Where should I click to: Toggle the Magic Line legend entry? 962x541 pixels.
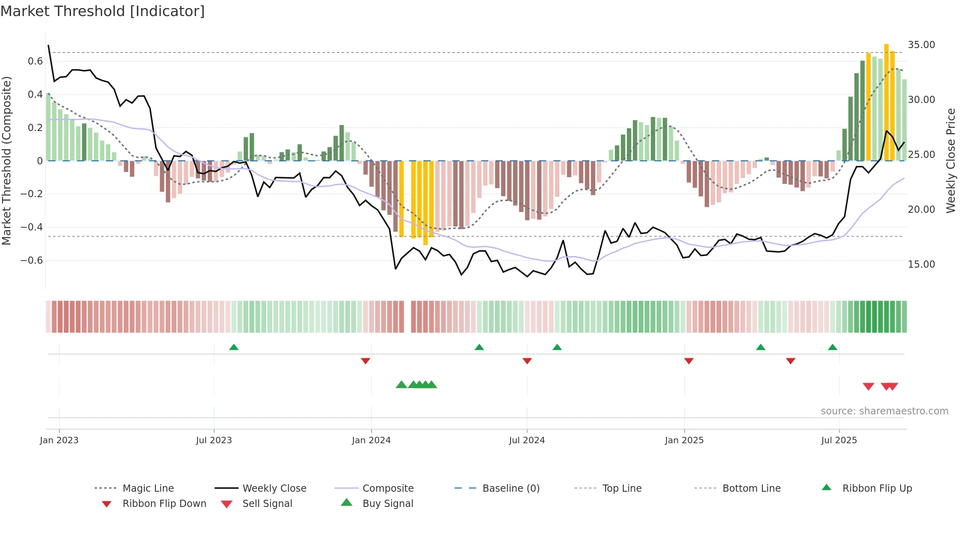(x=134, y=488)
